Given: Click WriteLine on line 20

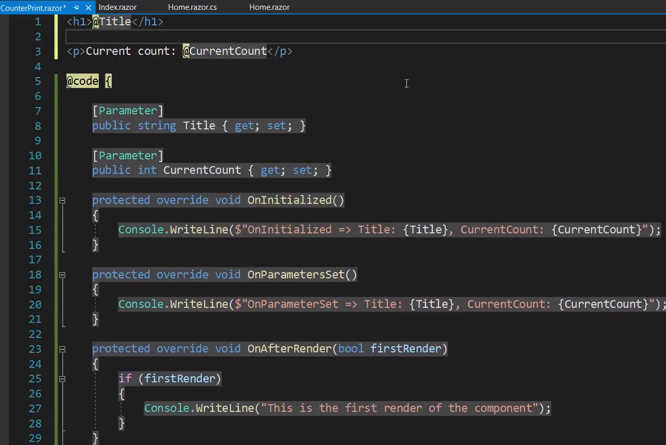Looking at the screenshot, I should click(199, 304).
